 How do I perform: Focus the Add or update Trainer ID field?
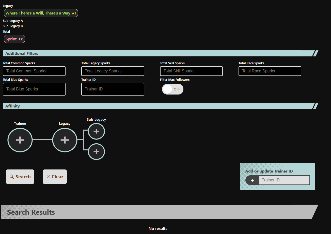(x=284, y=180)
